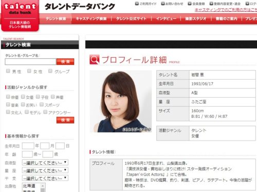Open the 血液型 dropdown

point(45,162)
